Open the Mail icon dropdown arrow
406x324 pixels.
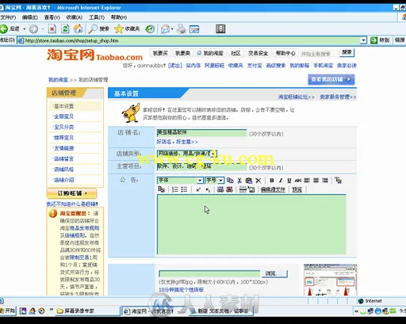172,29
